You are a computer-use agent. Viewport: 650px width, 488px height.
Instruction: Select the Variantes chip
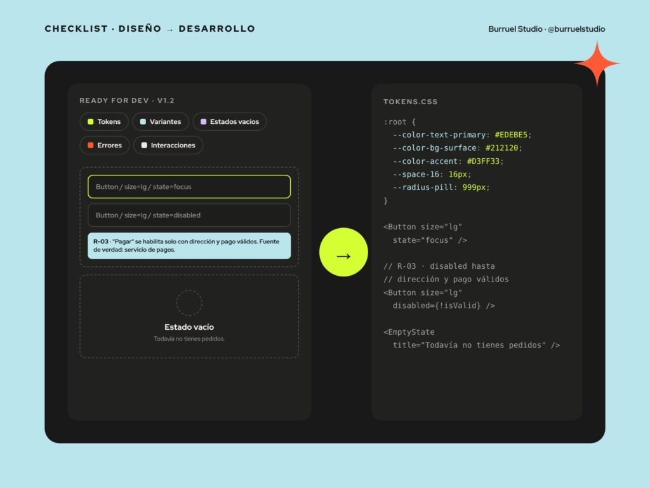click(161, 121)
